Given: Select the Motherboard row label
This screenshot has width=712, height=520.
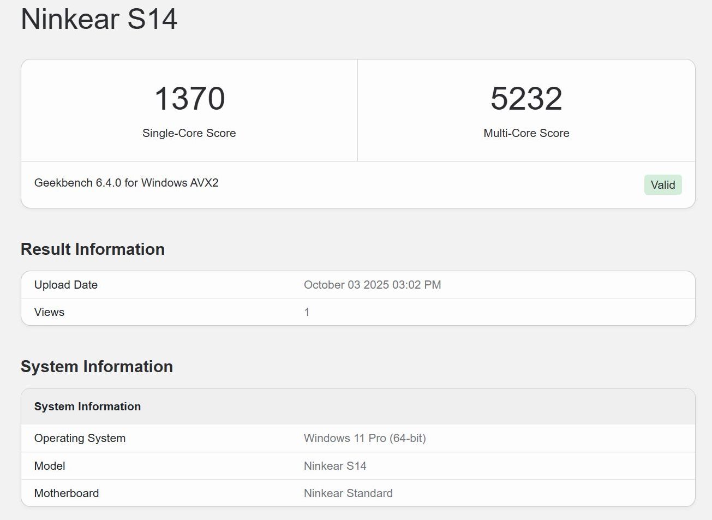Looking at the screenshot, I should point(67,493).
